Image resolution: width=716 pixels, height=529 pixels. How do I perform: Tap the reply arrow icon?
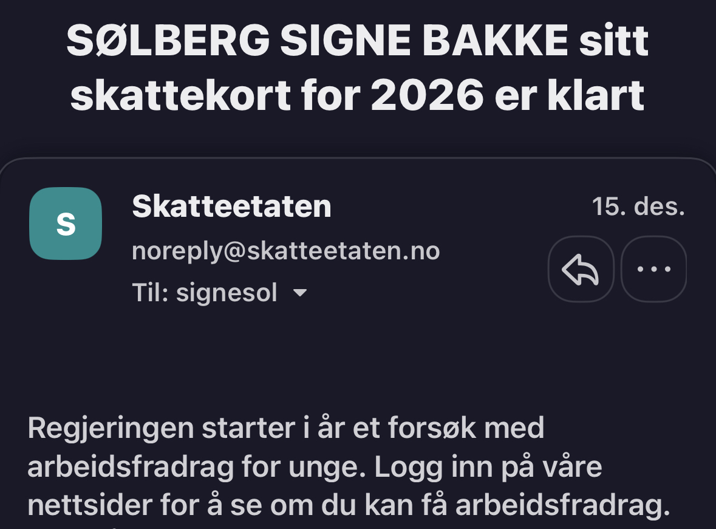tap(581, 268)
